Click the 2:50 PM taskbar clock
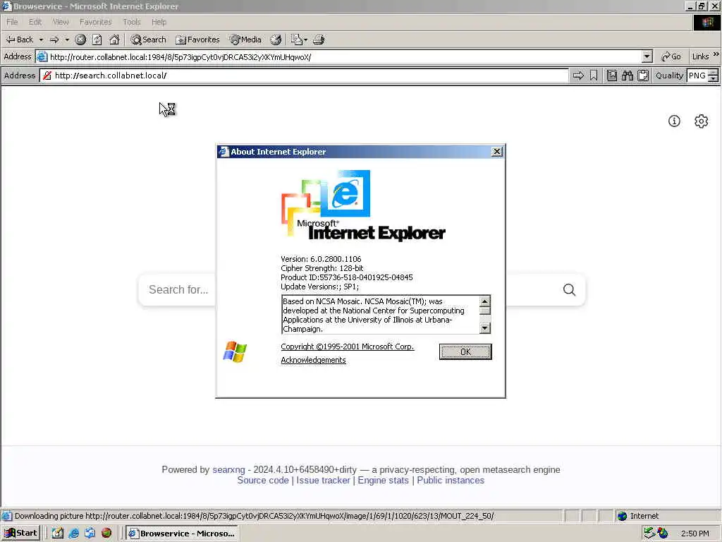 (695, 534)
